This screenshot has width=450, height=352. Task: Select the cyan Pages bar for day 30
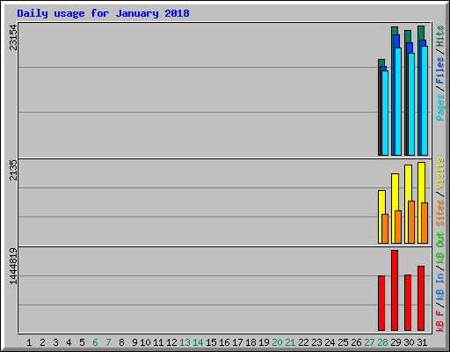click(411, 104)
